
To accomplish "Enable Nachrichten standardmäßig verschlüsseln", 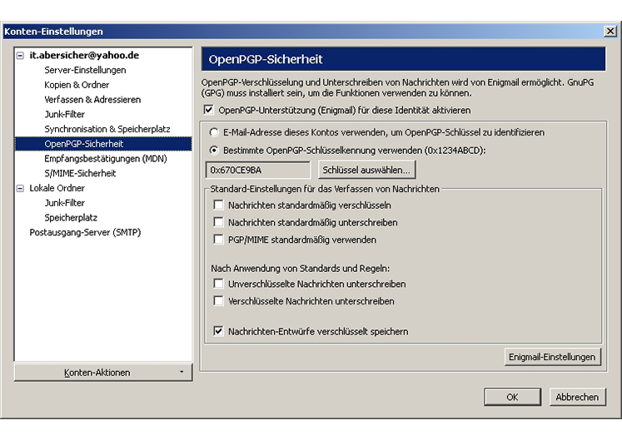I will [x=219, y=205].
